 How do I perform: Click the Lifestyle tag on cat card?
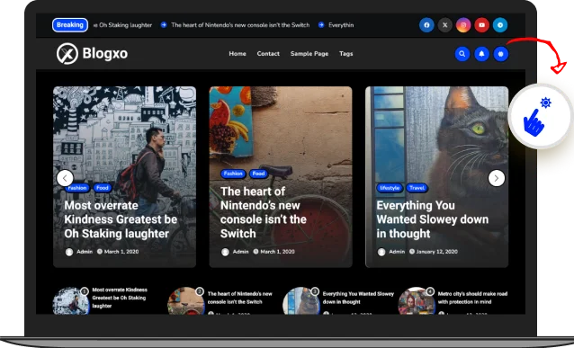tap(390, 188)
